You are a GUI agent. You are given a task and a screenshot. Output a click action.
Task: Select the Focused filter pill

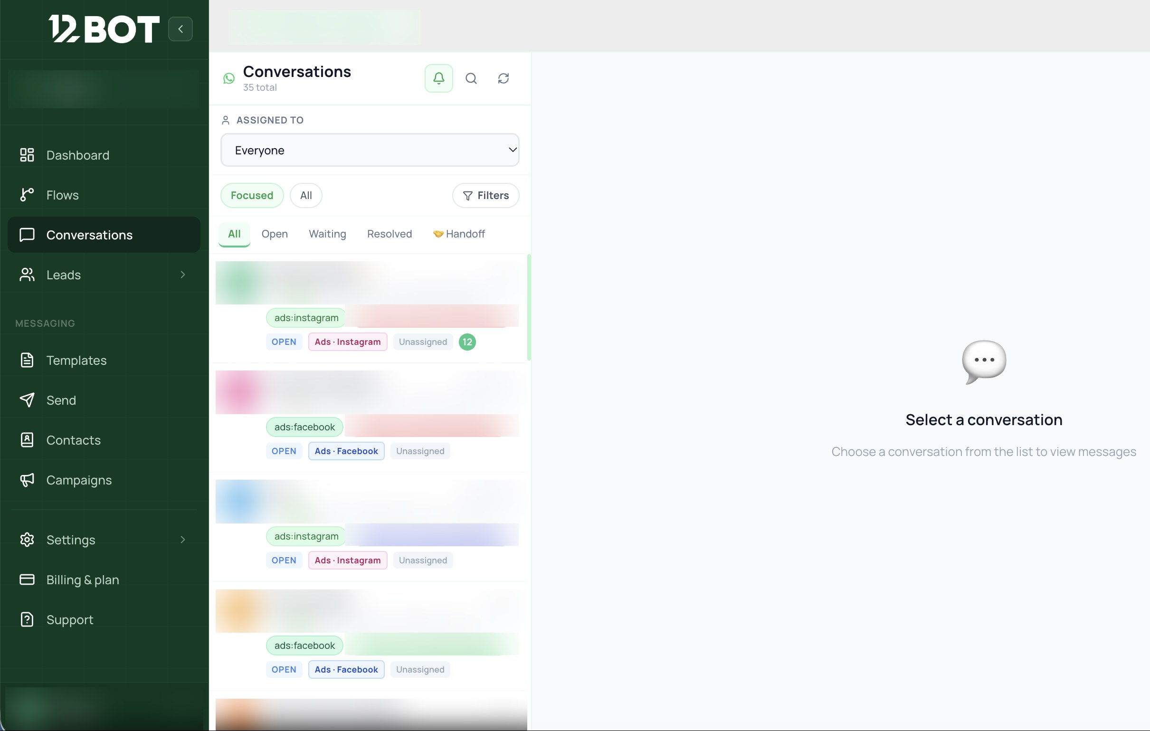[x=252, y=195]
